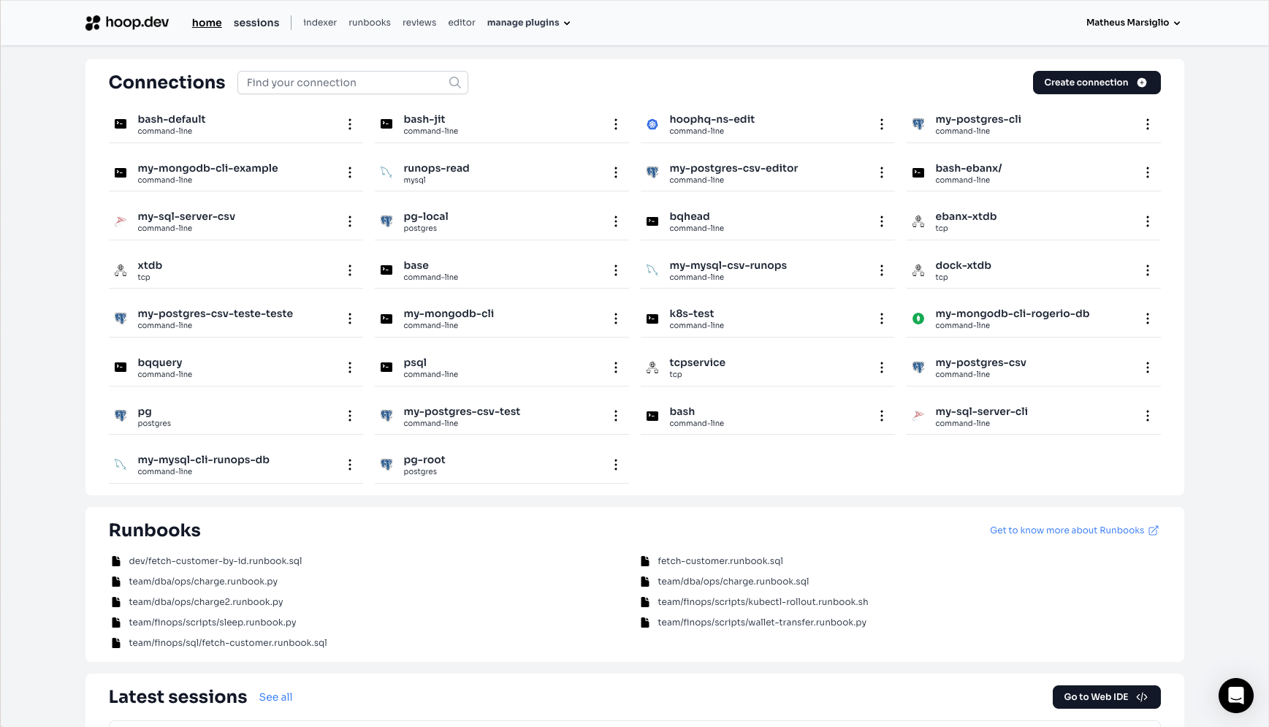Open options menu for my-postgres-cli connection
This screenshot has width=1269, height=727.
pos(1147,124)
